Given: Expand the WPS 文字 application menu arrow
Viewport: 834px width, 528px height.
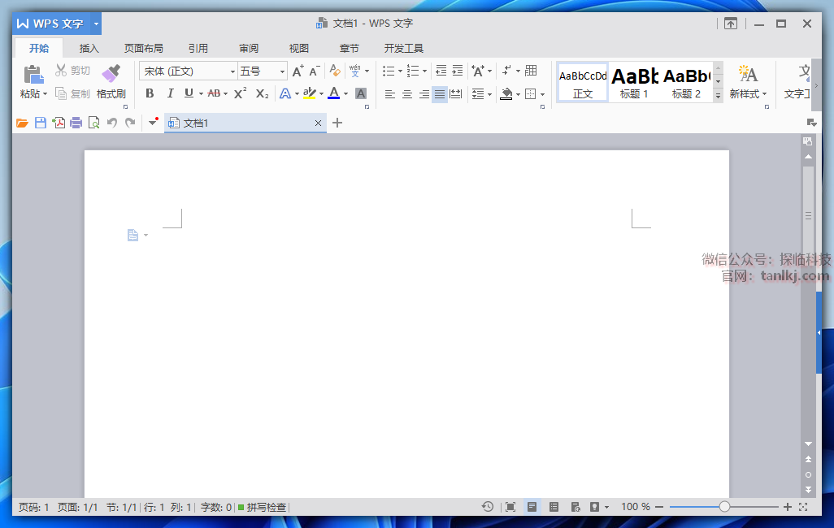Looking at the screenshot, I should tap(96, 24).
